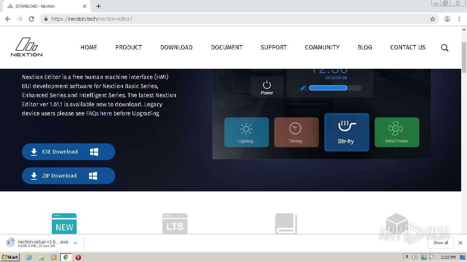The height and width of the screenshot is (262, 467).
Task: Open the Windows Start menu
Action: click(x=10, y=257)
